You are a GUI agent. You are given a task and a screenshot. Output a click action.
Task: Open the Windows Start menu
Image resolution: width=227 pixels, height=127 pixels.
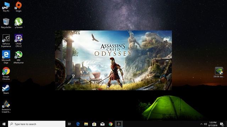(x=4, y=124)
